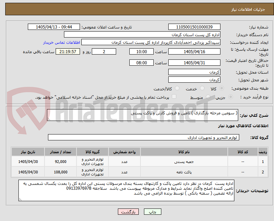
Task: Click the delivery city field کرمان
Action: [x=194, y=80]
